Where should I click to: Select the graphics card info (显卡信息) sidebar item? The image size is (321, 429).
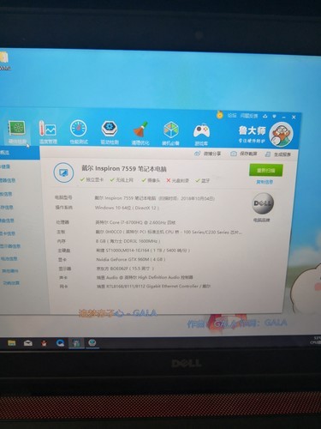point(8,233)
